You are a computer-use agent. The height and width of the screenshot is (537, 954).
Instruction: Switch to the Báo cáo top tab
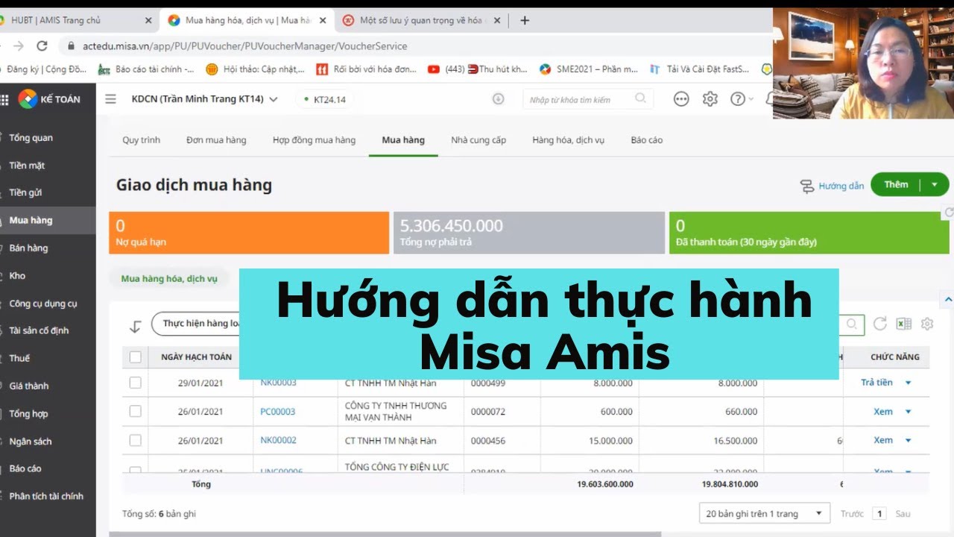(646, 139)
